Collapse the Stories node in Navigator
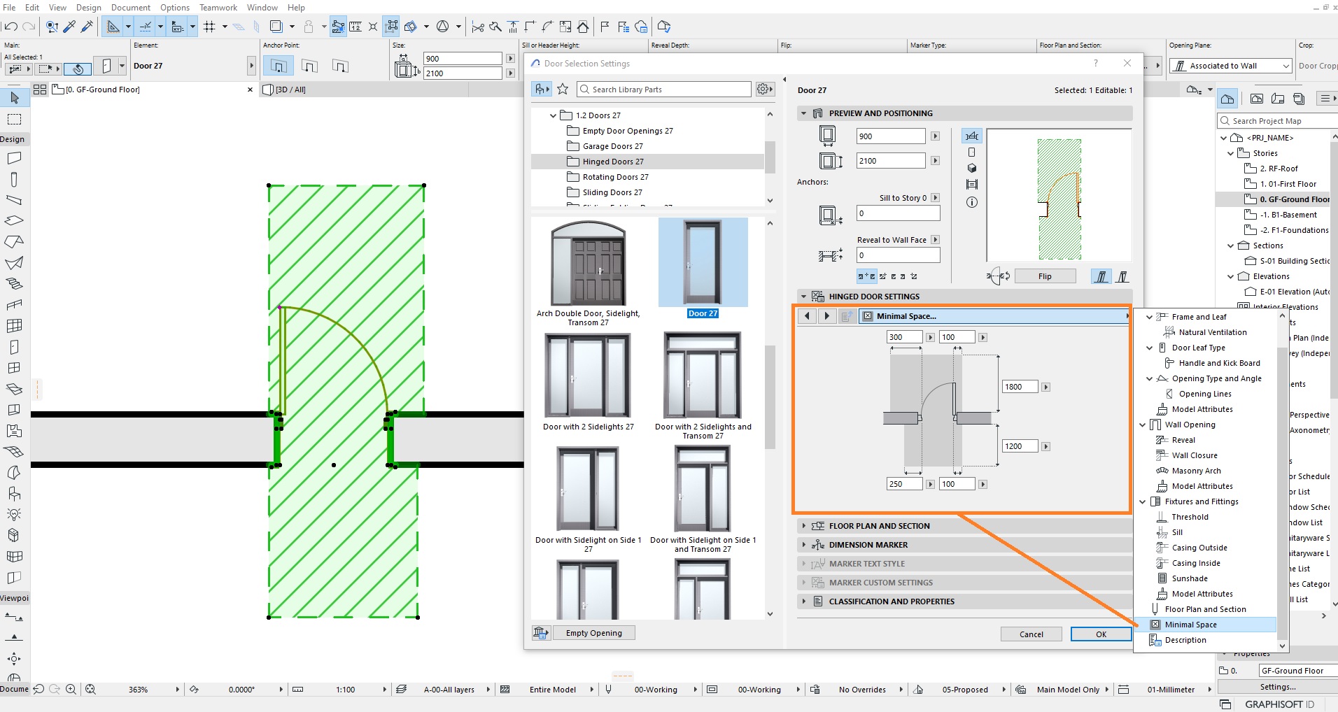 1231,153
